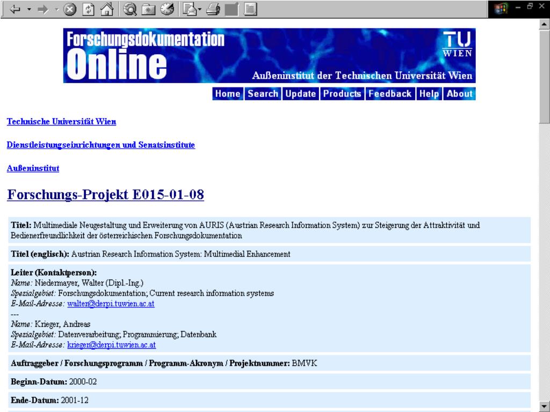This screenshot has width=550, height=412.
Task: Click Datenverarbeitung; Programmierung; Datenbank text
Action: point(137,335)
